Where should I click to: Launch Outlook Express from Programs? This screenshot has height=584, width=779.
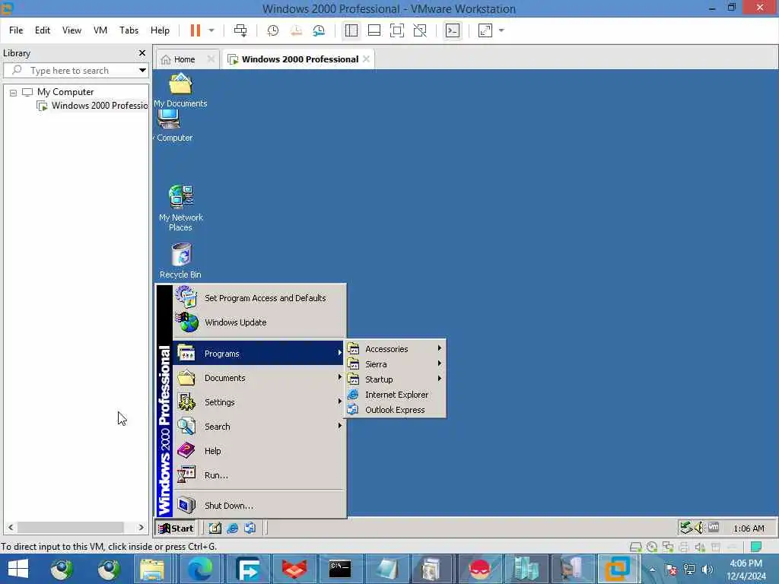point(395,410)
